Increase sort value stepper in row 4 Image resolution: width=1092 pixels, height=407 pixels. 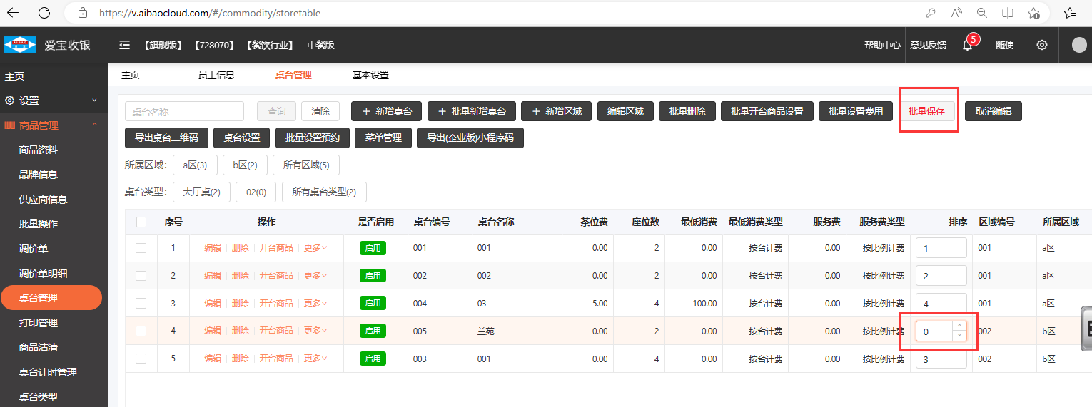coord(959,326)
